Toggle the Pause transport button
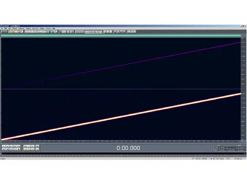The width and height of the screenshot is (247, 185). pos(11,146)
